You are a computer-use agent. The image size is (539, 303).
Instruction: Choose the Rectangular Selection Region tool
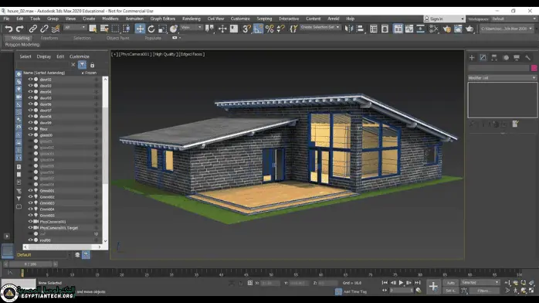click(116, 29)
